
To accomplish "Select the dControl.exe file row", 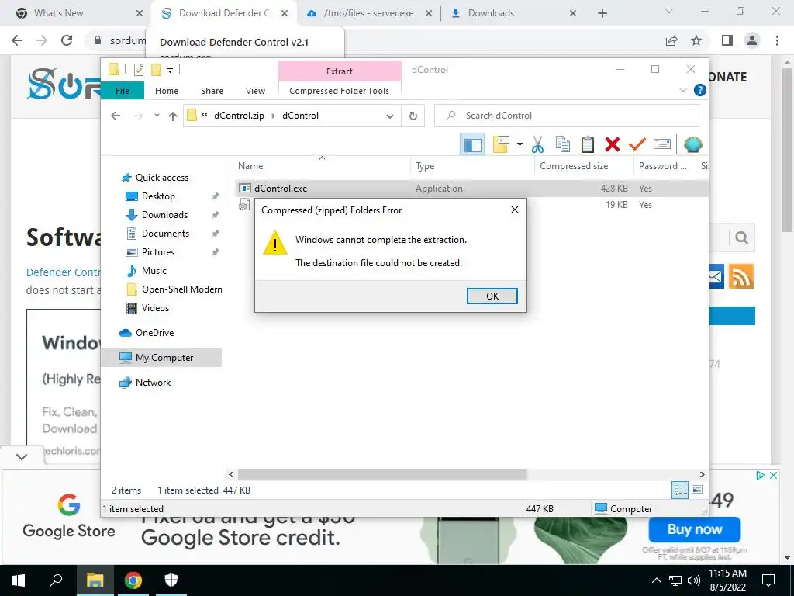I will point(472,189).
